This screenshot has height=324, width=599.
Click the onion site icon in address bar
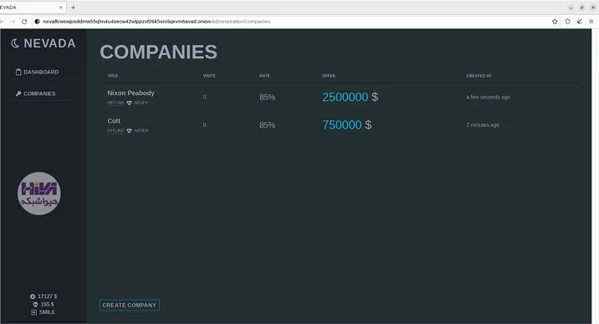(37, 22)
